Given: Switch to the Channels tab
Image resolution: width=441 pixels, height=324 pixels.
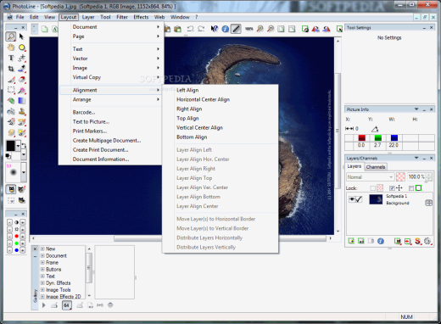Looking at the screenshot, I should [x=376, y=167].
